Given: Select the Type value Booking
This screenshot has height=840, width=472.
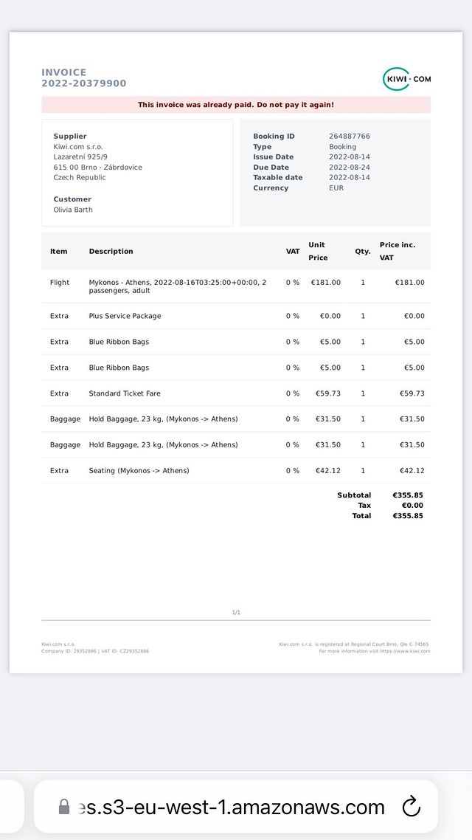Looking at the screenshot, I should pyautogui.click(x=342, y=147).
